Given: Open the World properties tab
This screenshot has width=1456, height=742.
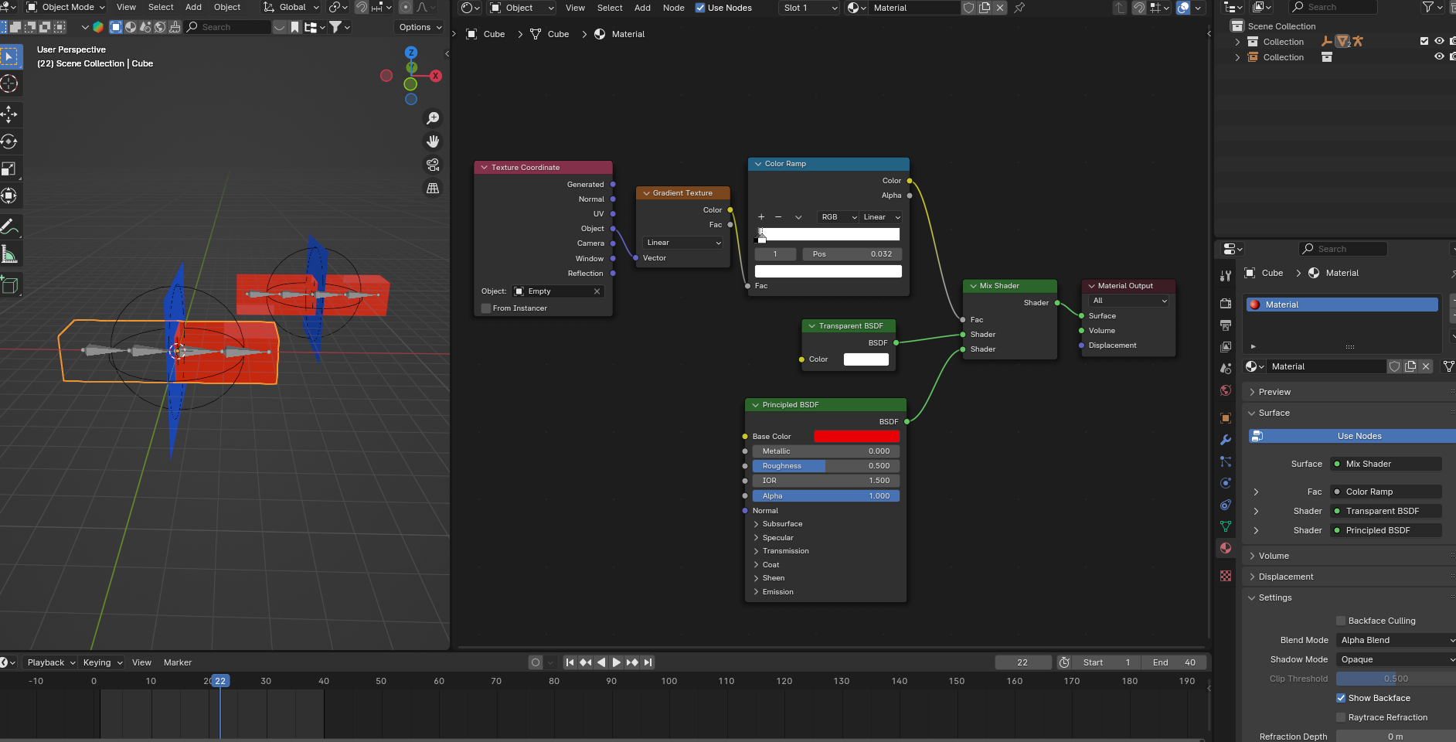Looking at the screenshot, I should click(1226, 390).
